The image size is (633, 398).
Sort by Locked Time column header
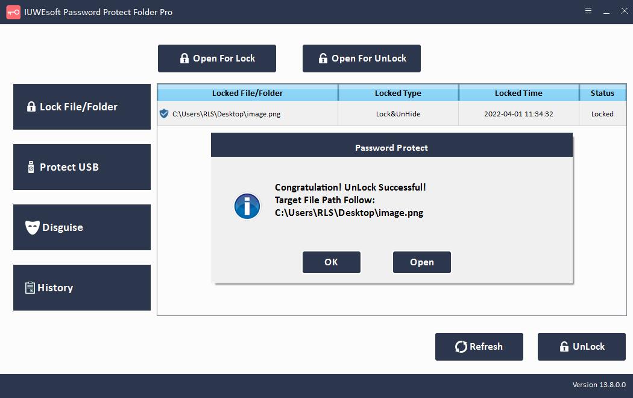pos(518,93)
